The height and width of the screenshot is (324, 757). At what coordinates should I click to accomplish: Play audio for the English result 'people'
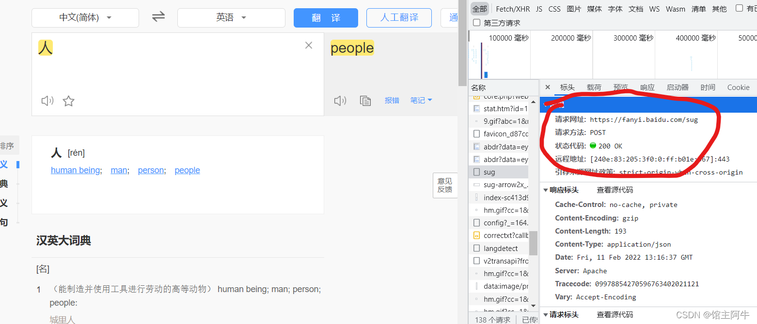tap(340, 100)
